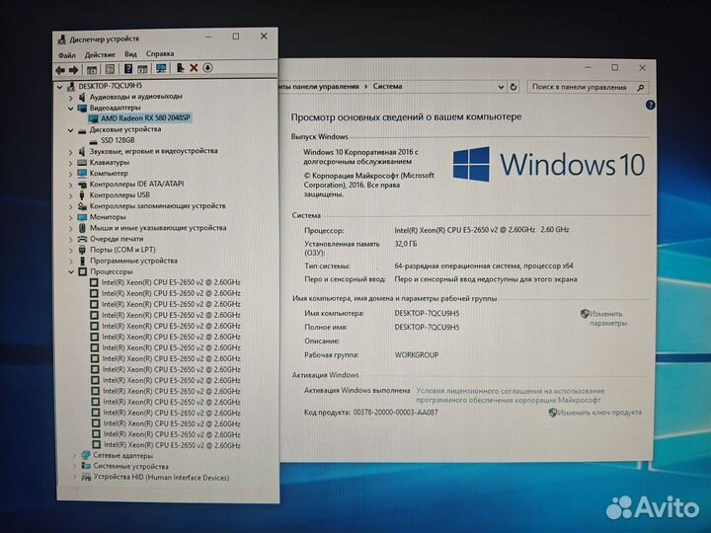Open the blue help question mark in System window
Viewport: 711px width, 533px height.
(650, 106)
